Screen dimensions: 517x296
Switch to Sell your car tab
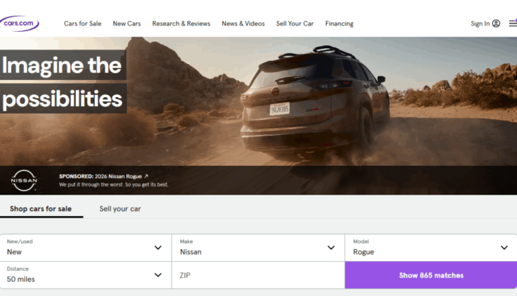pyautogui.click(x=120, y=209)
